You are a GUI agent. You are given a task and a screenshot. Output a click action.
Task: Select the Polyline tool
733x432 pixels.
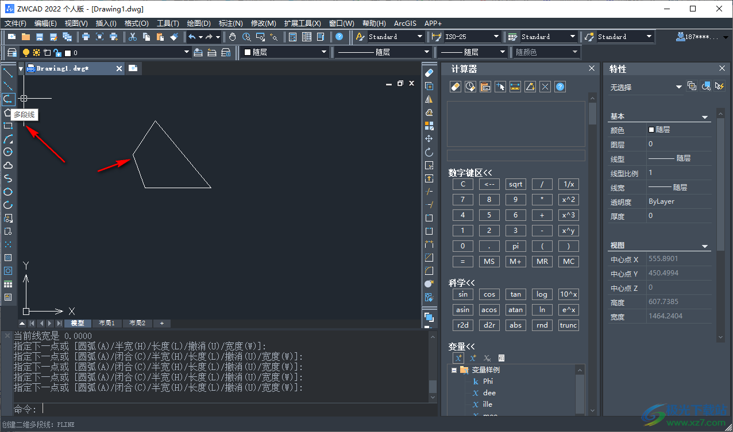[8, 99]
